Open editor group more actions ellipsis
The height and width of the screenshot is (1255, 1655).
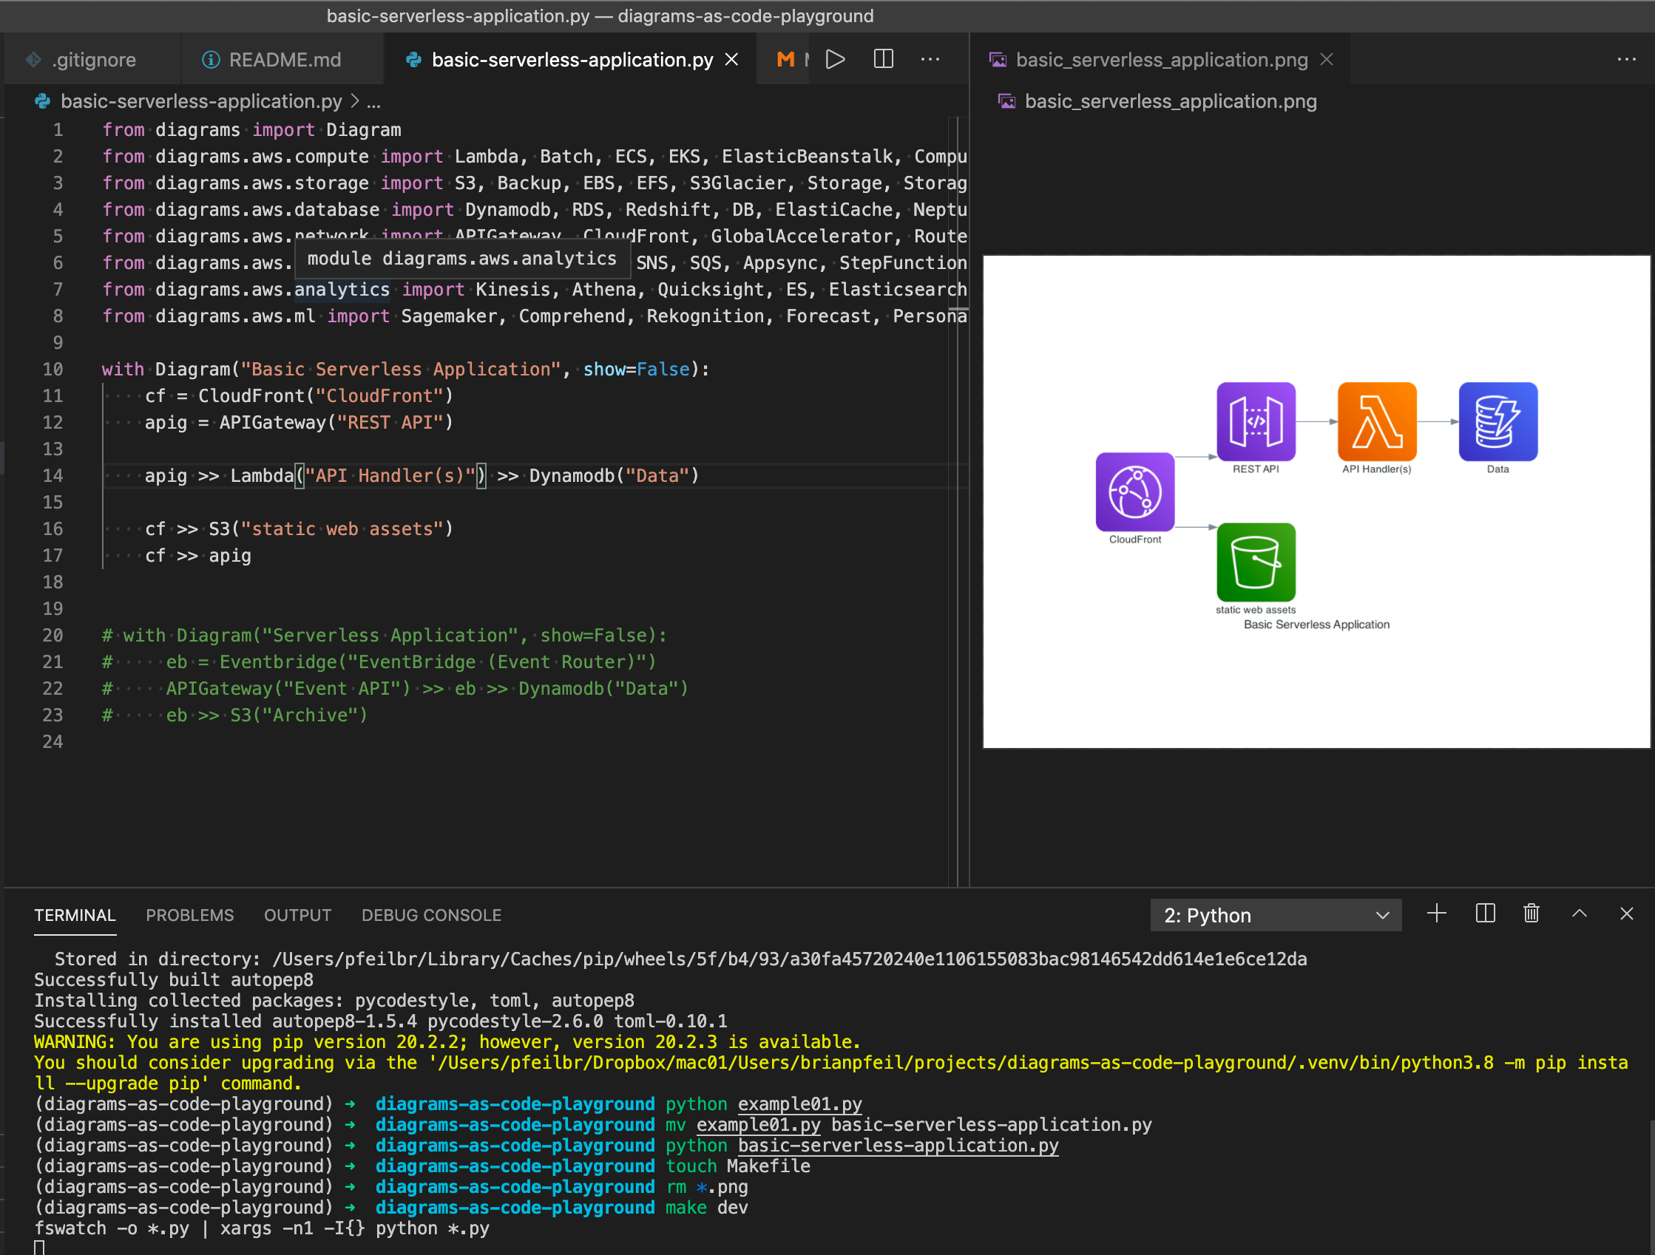pos(930,59)
